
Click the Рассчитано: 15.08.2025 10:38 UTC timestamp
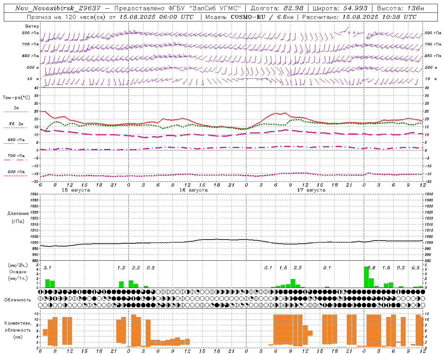point(359,17)
